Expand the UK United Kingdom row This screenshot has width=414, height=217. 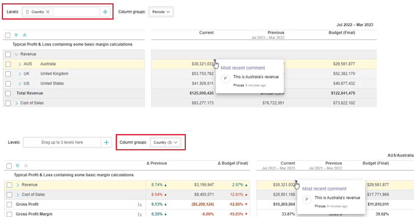pos(20,74)
